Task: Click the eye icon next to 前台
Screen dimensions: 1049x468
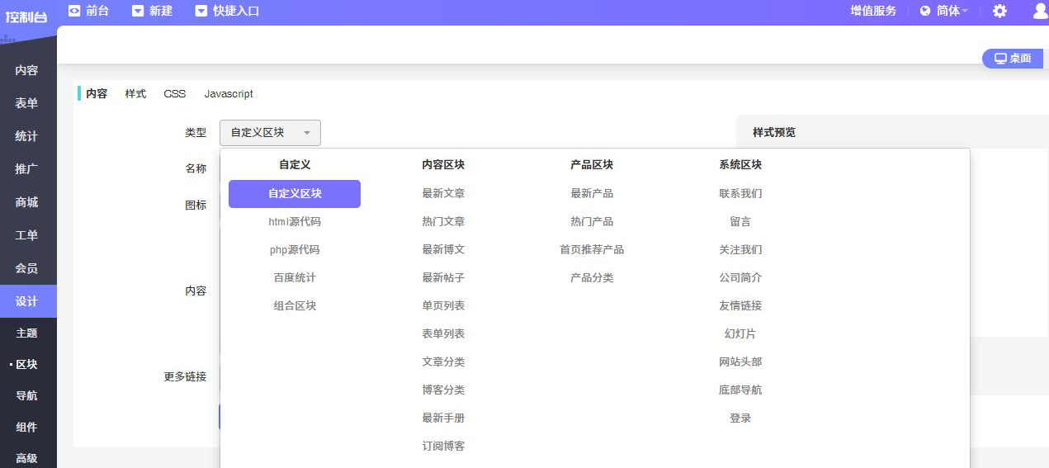Action: (74, 11)
